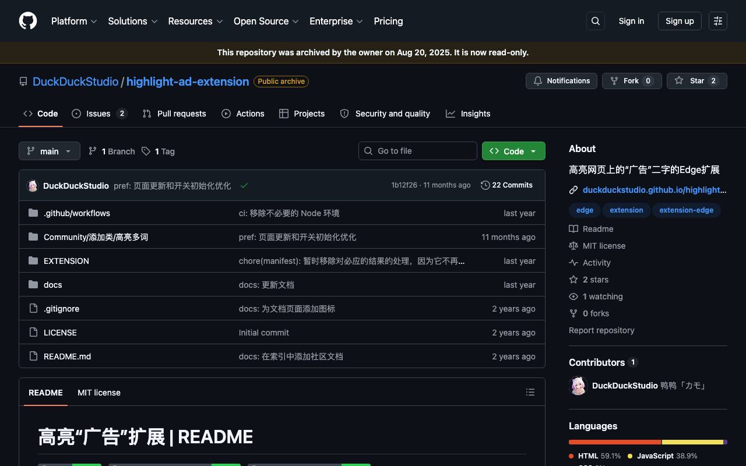
Task: Switch to the Insights tab
Action: (468, 114)
